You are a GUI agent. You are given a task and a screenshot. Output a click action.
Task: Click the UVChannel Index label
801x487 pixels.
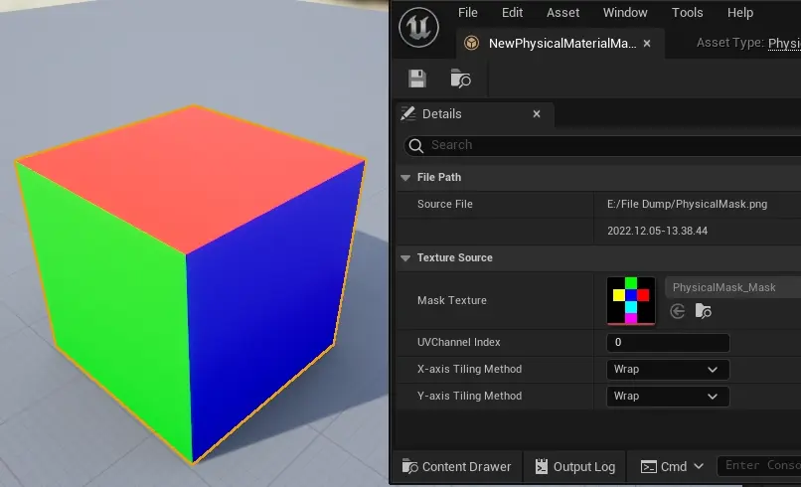pyautogui.click(x=459, y=342)
